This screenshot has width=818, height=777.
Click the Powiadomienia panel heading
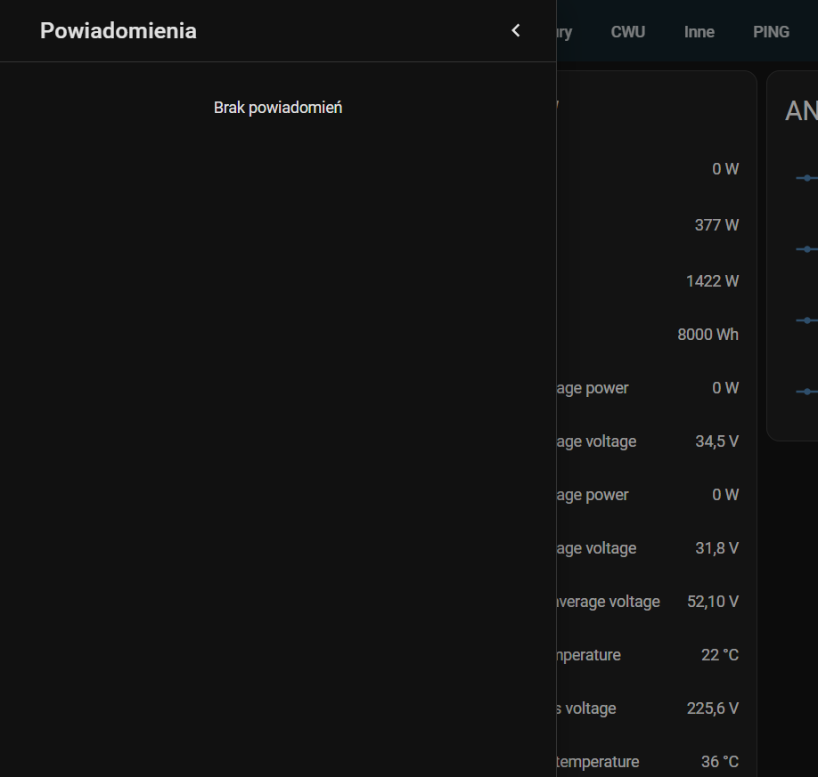pos(119,31)
